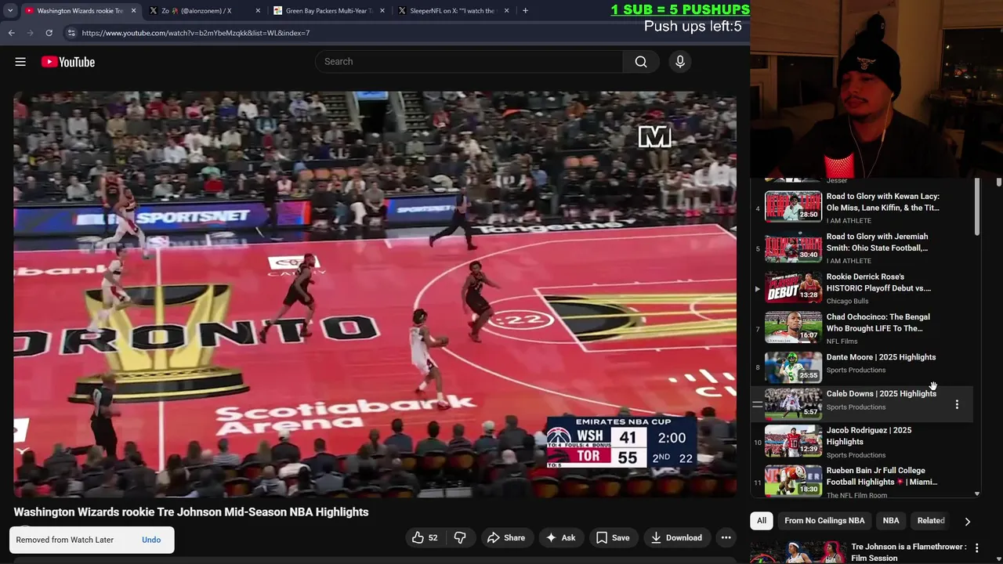Play Rueben Bain Jr Full College Highlights
The image size is (1003, 564).
pos(793,481)
